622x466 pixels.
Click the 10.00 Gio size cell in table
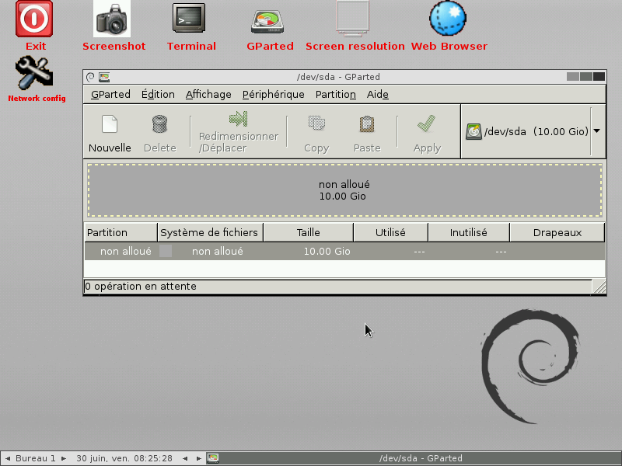[327, 251]
